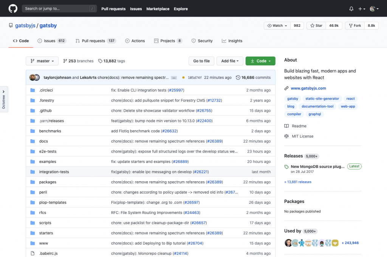387x257 pixels.
Task: Open the .forestry folder
Action: (46, 100)
